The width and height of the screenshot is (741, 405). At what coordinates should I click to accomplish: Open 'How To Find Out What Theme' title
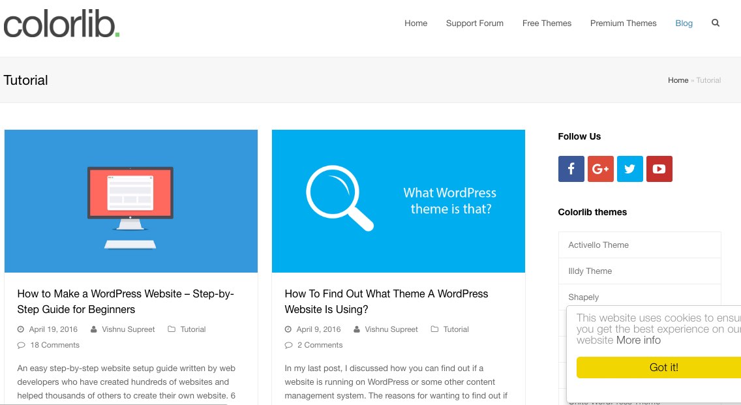tap(386, 301)
